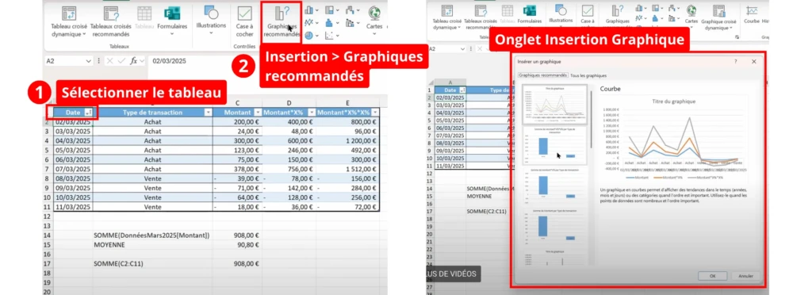Select scatter chart icon in left Excel ribbon

[329, 36]
